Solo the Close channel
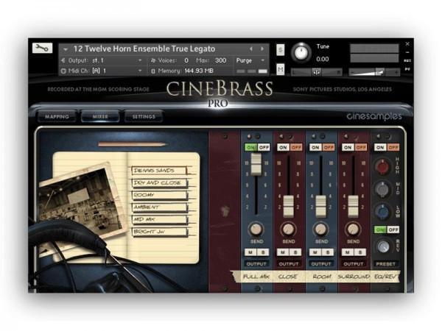The image size is (442, 331). pos(295,252)
